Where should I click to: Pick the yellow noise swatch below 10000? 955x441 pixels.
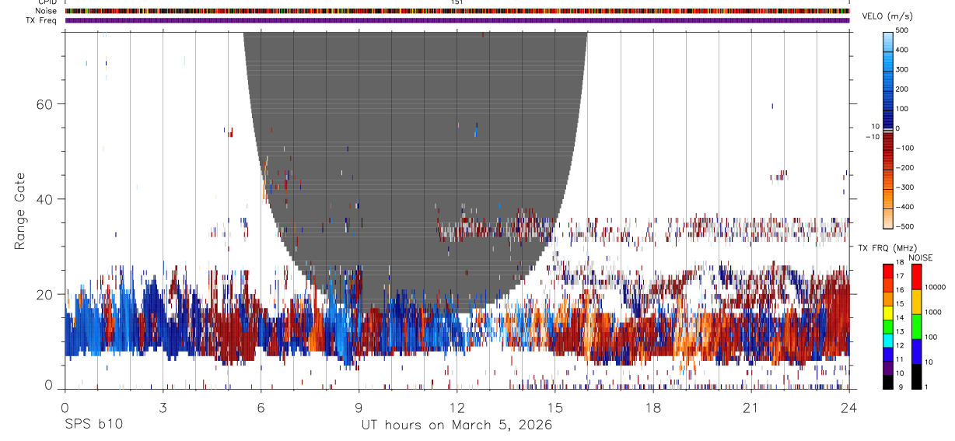(917, 302)
